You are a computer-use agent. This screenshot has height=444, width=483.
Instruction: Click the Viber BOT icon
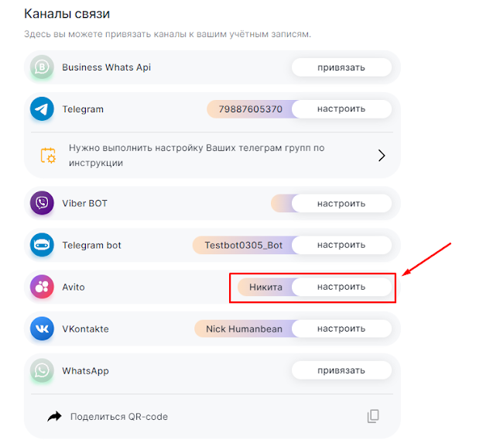click(x=42, y=204)
